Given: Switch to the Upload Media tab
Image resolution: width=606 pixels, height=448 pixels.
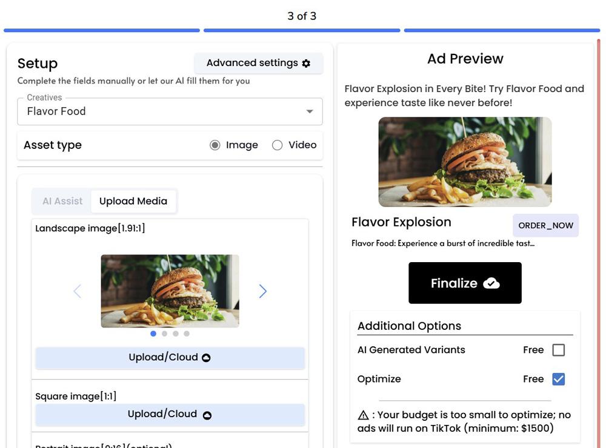Looking at the screenshot, I should 133,202.
